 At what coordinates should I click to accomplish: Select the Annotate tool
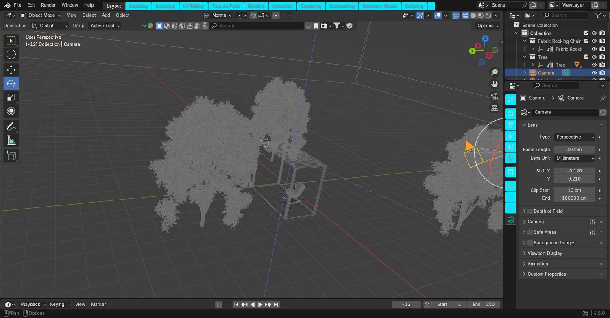11,127
